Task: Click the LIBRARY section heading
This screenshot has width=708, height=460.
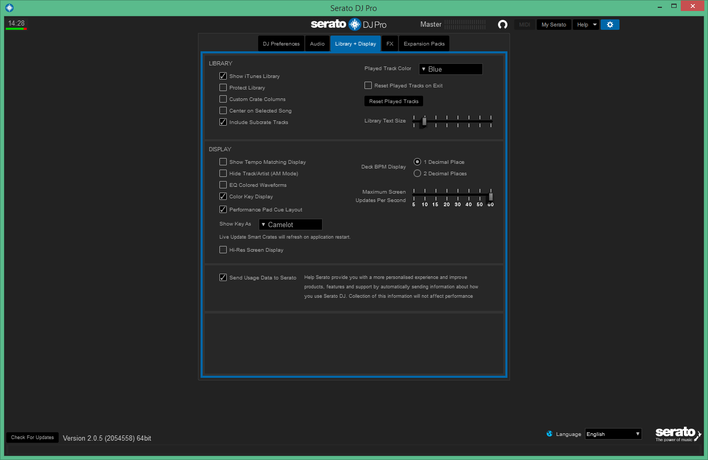Action: point(220,63)
